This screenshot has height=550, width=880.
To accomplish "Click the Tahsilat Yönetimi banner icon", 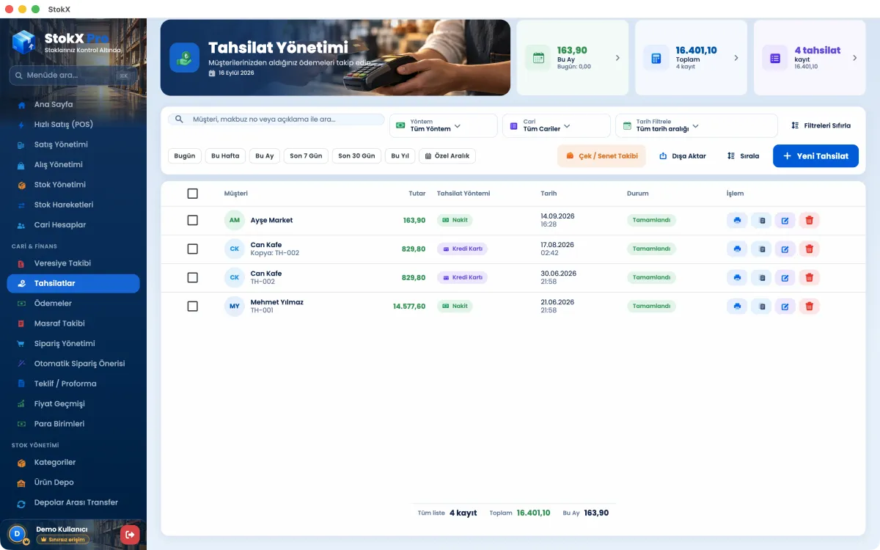I will click(x=185, y=57).
